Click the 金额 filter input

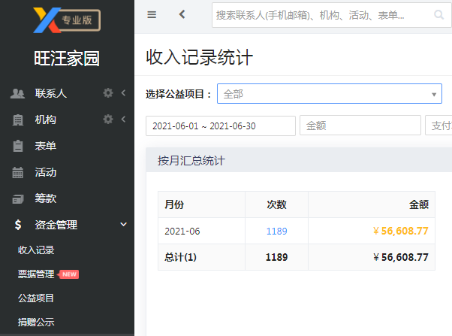pyautogui.click(x=360, y=126)
